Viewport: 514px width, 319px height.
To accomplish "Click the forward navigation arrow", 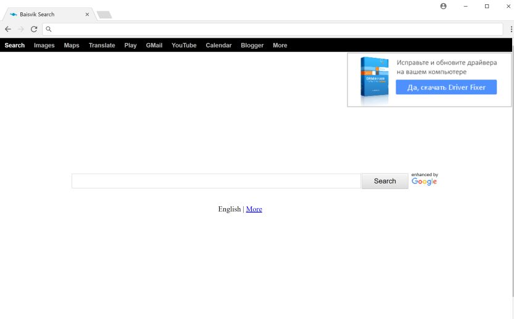I will [x=21, y=29].
